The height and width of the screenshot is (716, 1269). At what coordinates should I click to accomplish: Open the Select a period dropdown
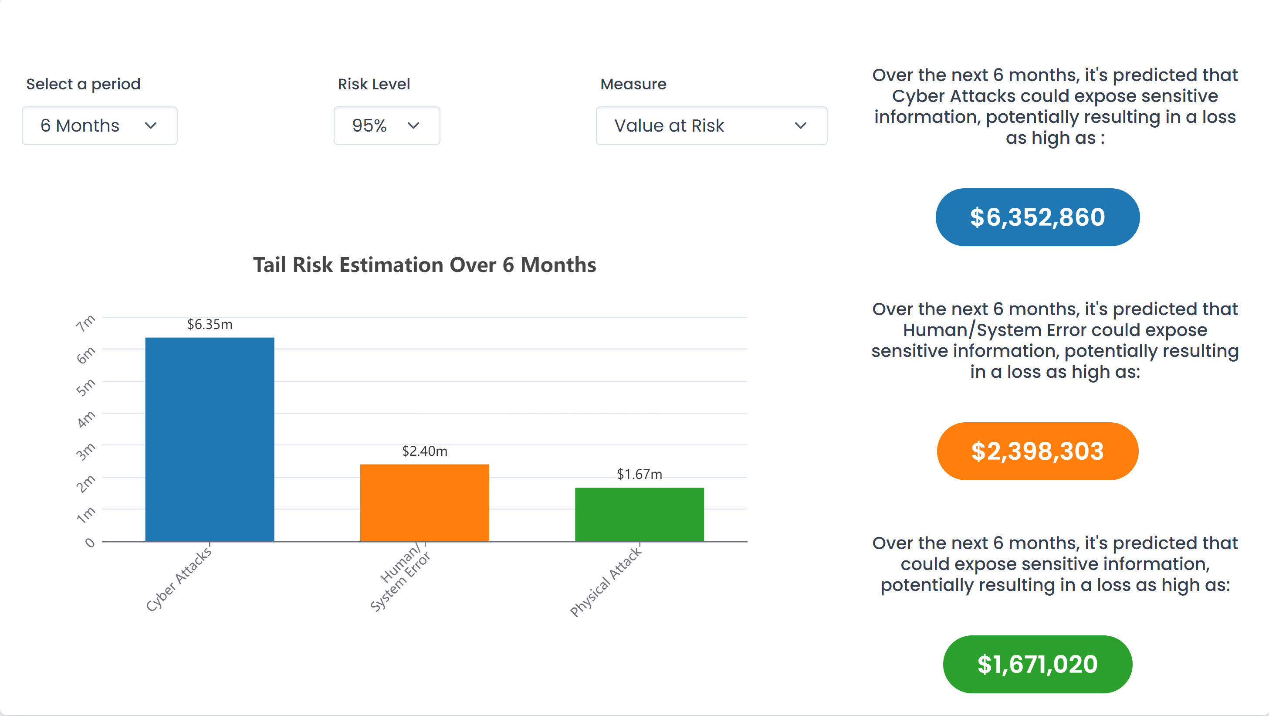click(99, 126)
